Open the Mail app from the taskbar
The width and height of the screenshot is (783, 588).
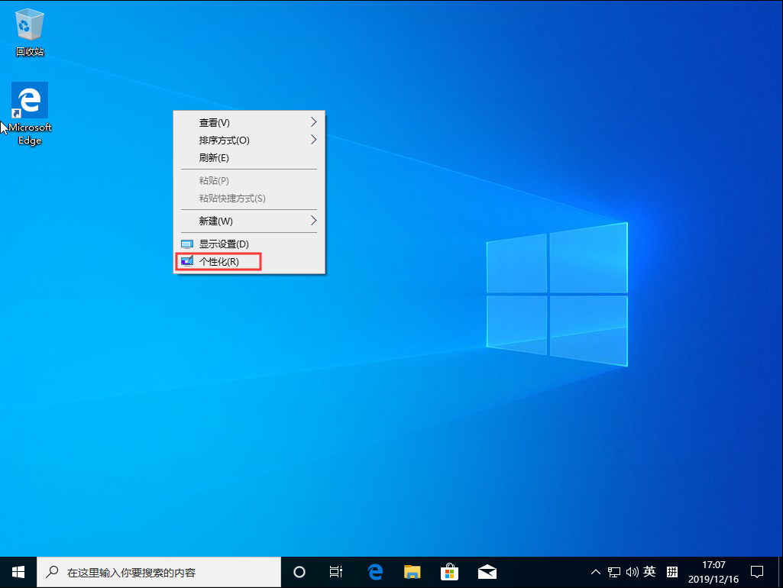click(x=487, y=571)
